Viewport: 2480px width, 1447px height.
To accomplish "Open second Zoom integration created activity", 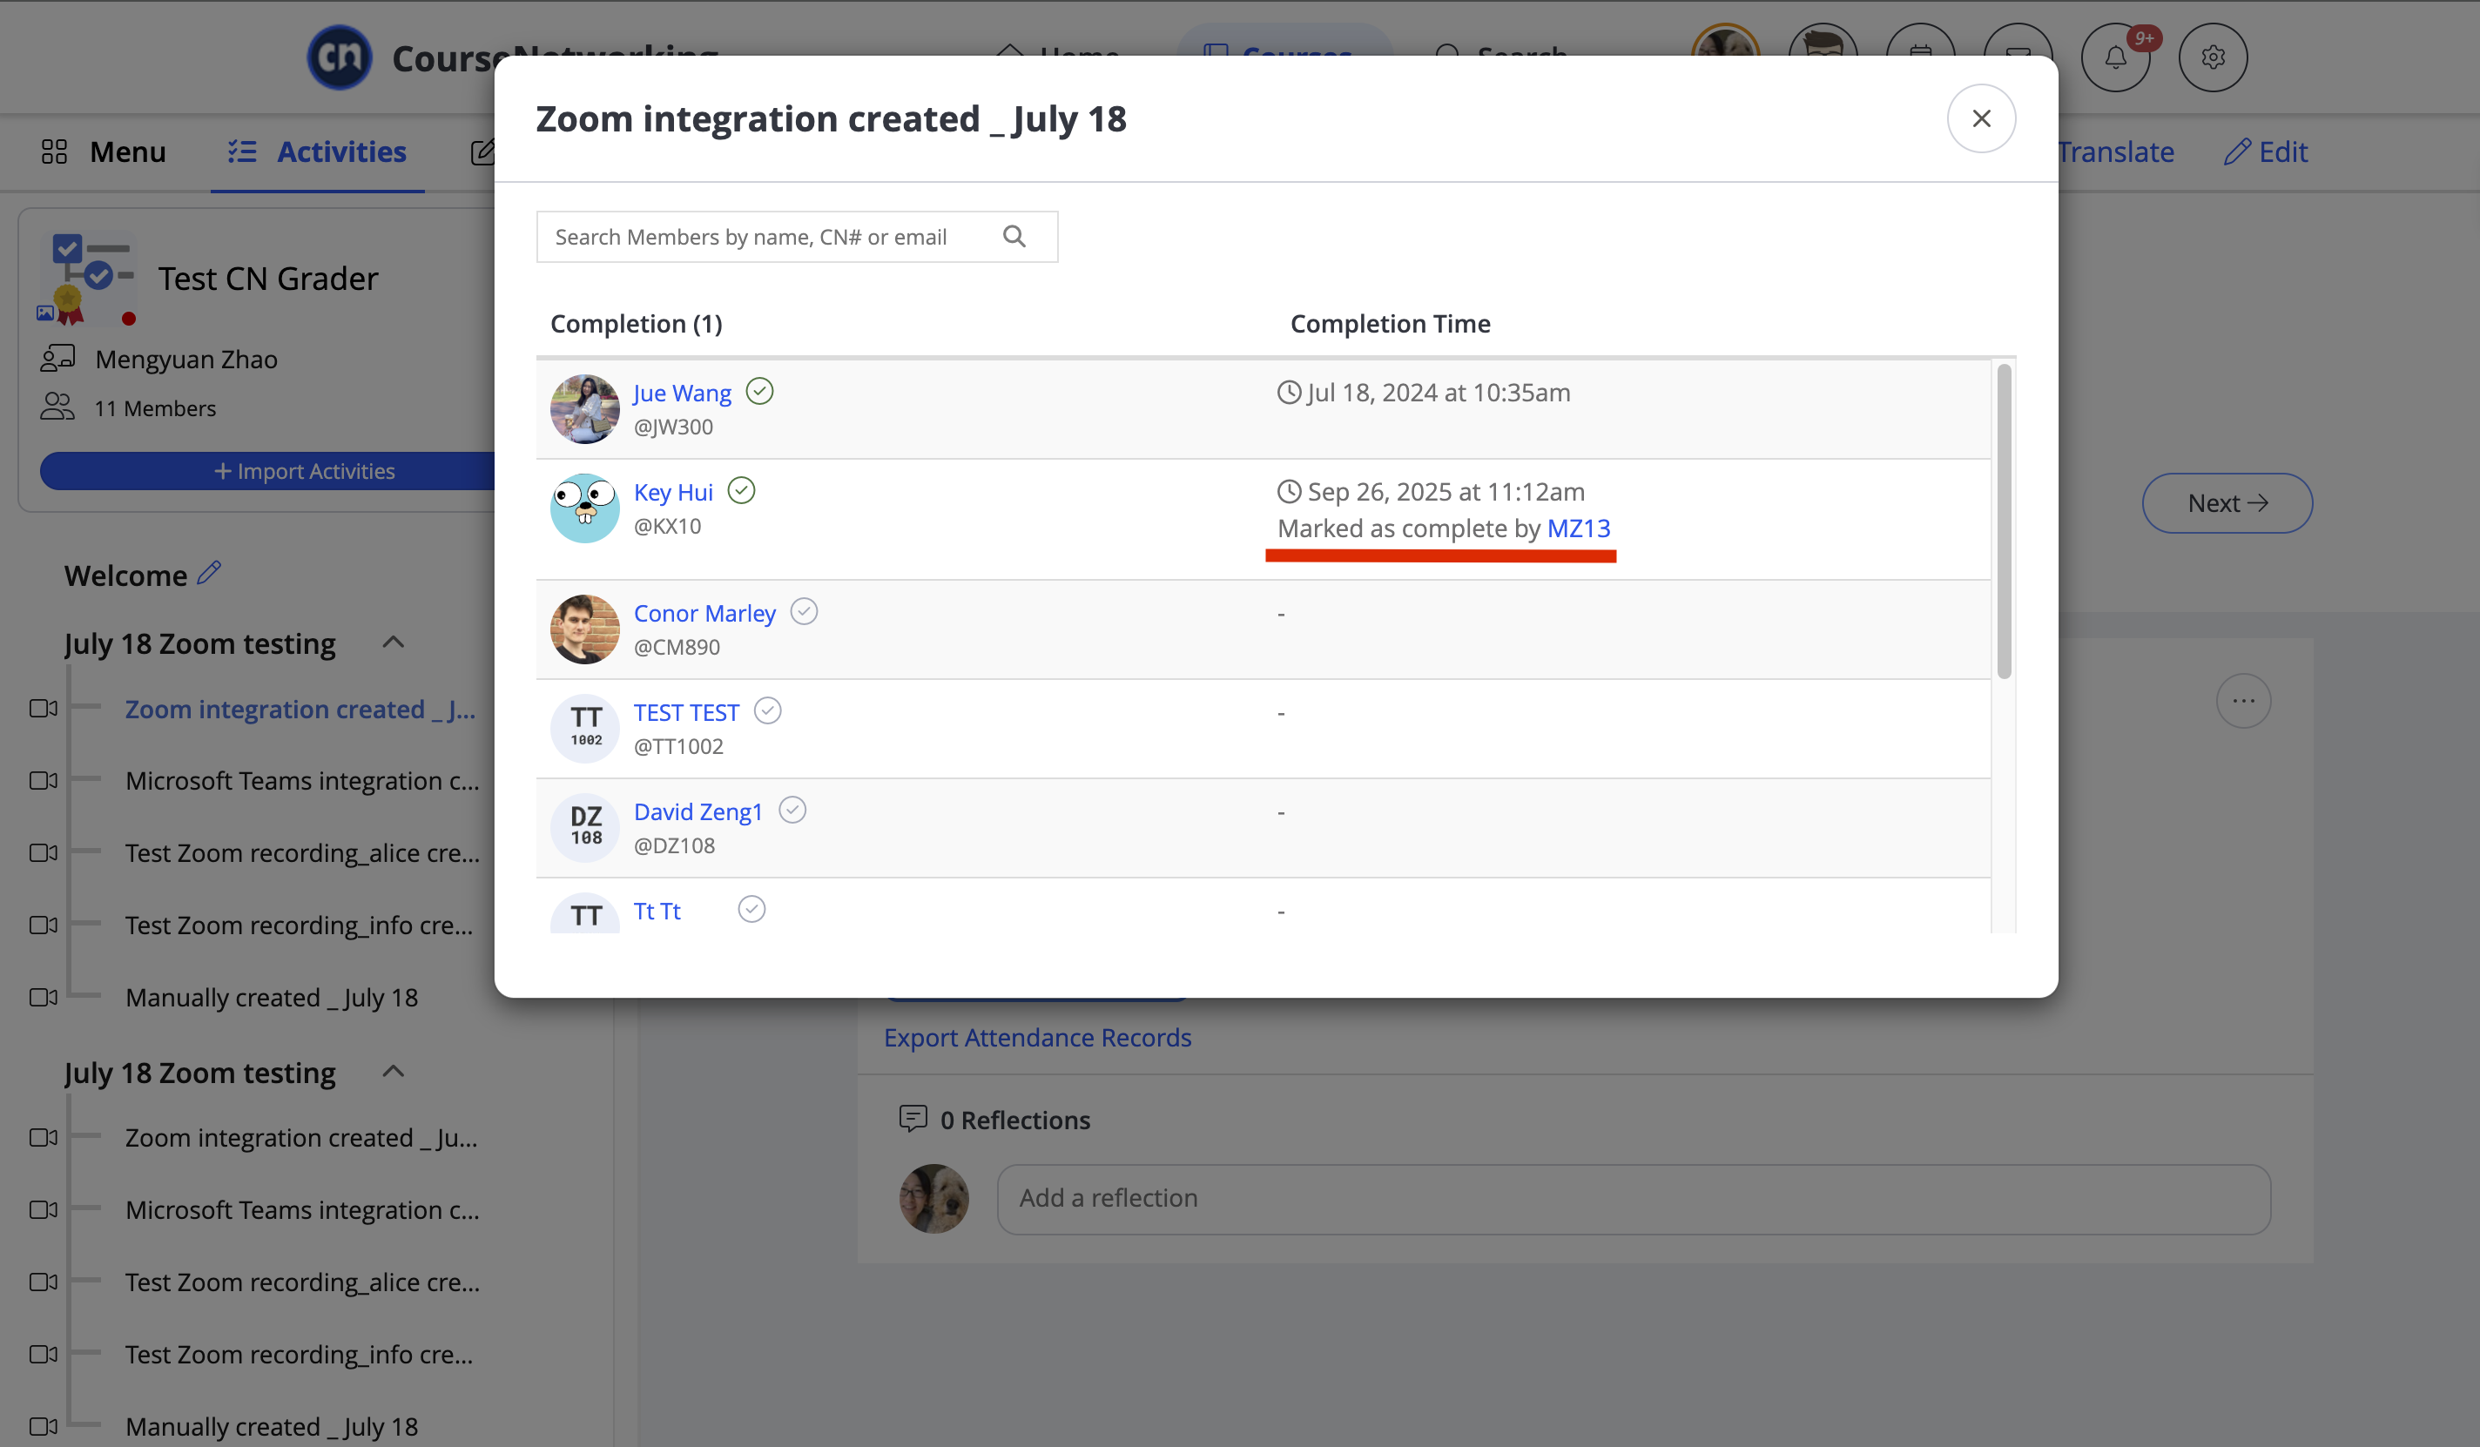I will [301, 1137].
